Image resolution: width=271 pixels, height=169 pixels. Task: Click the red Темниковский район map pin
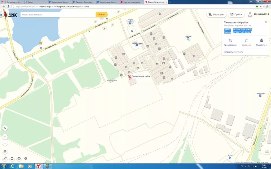coord(130,77)
